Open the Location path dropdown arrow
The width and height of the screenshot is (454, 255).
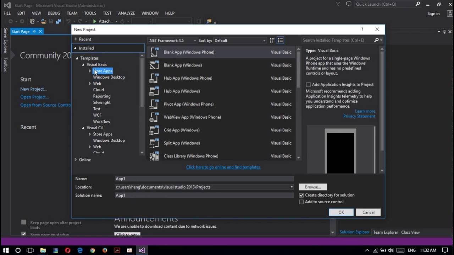click(x=292, y=187)
